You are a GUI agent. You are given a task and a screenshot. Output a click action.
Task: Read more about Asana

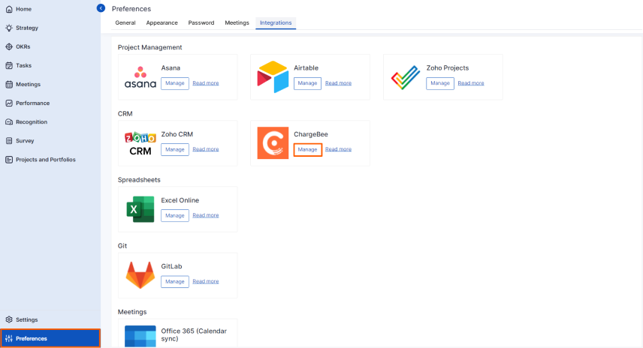point(206,83)
